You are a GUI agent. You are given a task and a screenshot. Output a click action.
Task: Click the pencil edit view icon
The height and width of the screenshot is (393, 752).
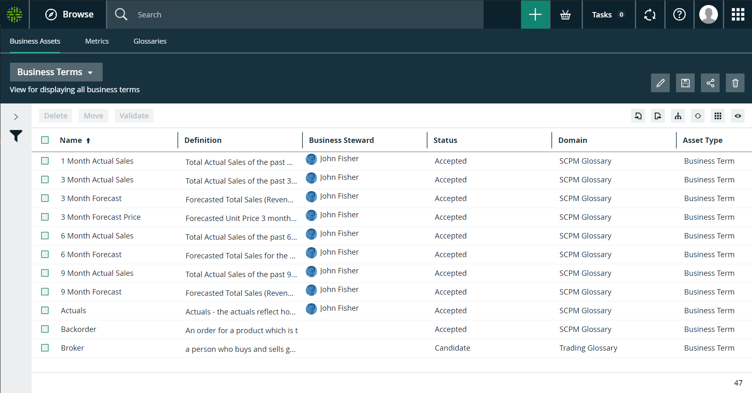point(660,83)
